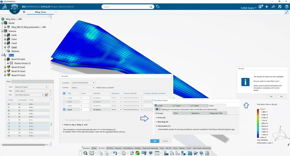Check the Loads row checkbox
This screenshot has height=156, width=290.
(x=64, y=98)
